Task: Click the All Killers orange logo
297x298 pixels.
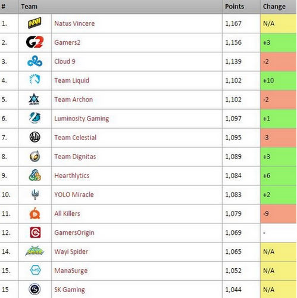Action: pos(35,213)
